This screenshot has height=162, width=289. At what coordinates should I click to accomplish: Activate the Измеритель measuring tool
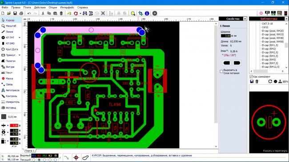click(10, 102)
